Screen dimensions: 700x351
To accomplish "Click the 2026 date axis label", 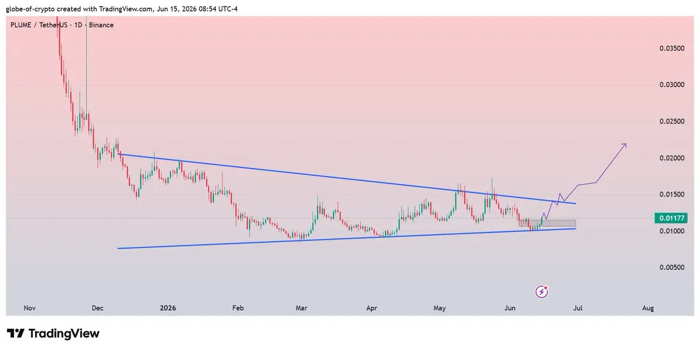I will 167,308.
